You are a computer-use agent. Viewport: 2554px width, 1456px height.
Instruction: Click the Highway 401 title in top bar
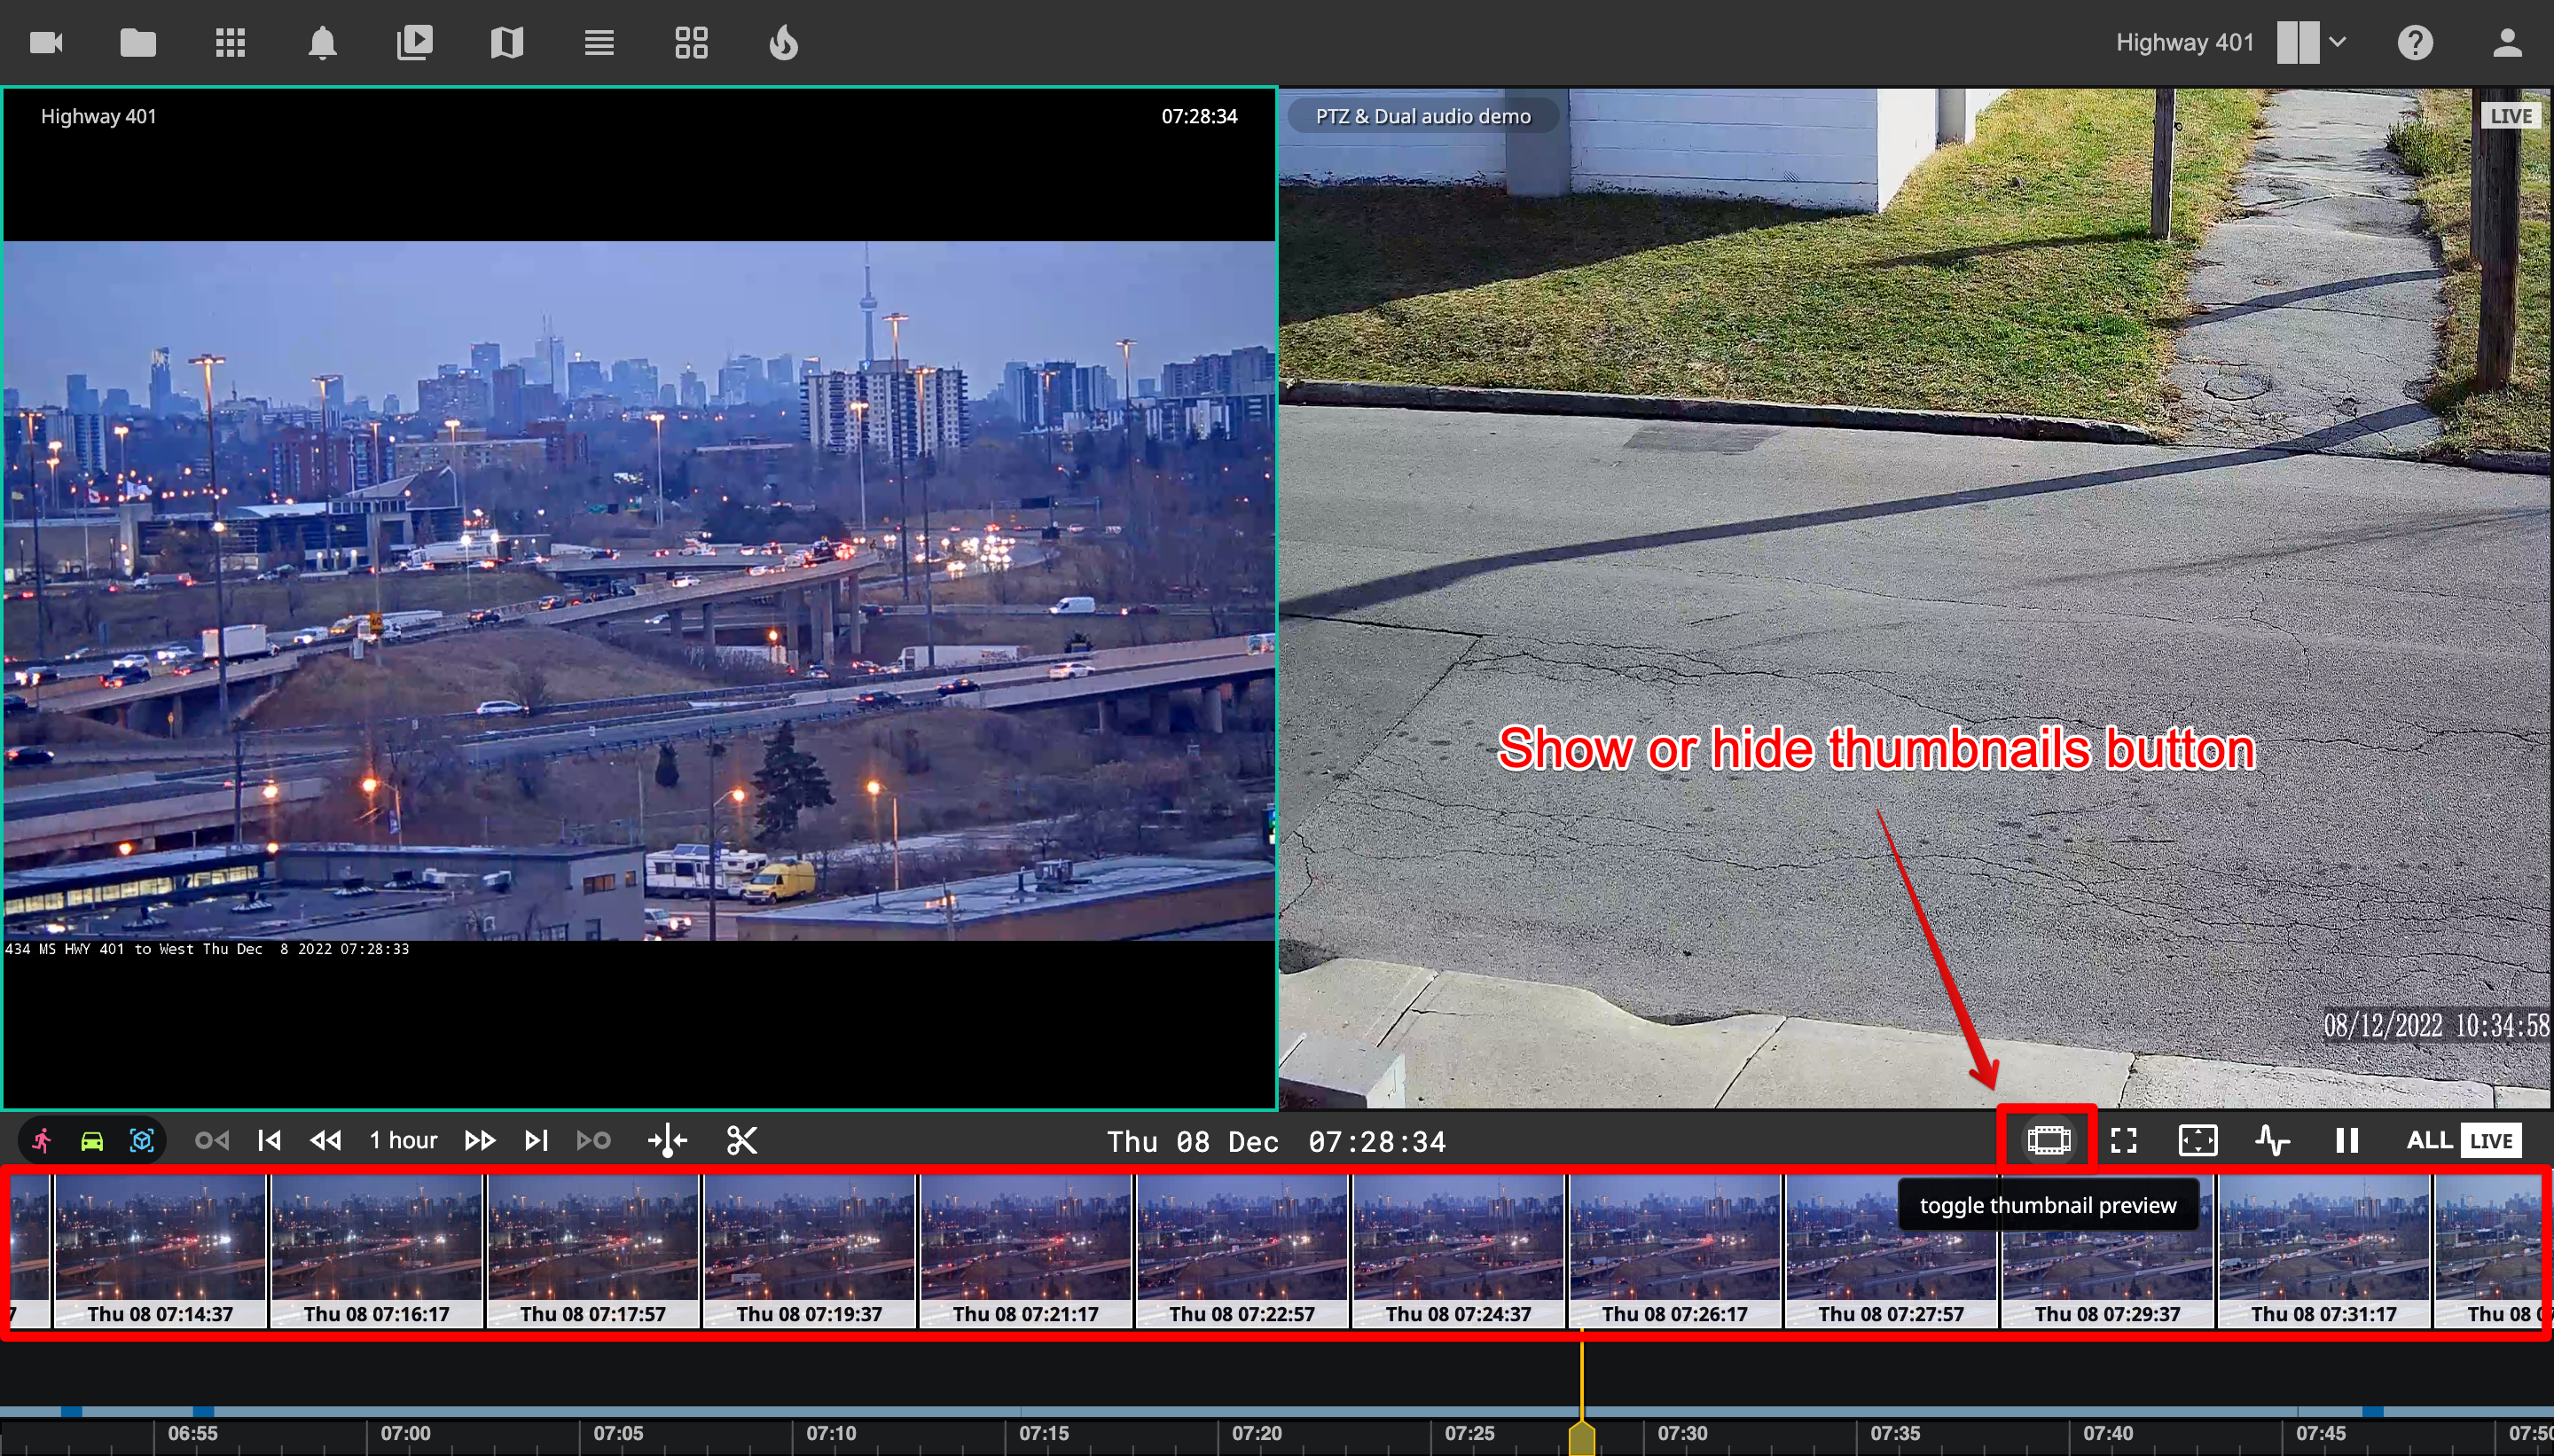[2184, 43]
